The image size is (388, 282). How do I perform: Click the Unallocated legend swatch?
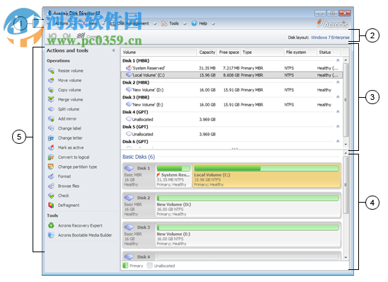pos(149,266)
